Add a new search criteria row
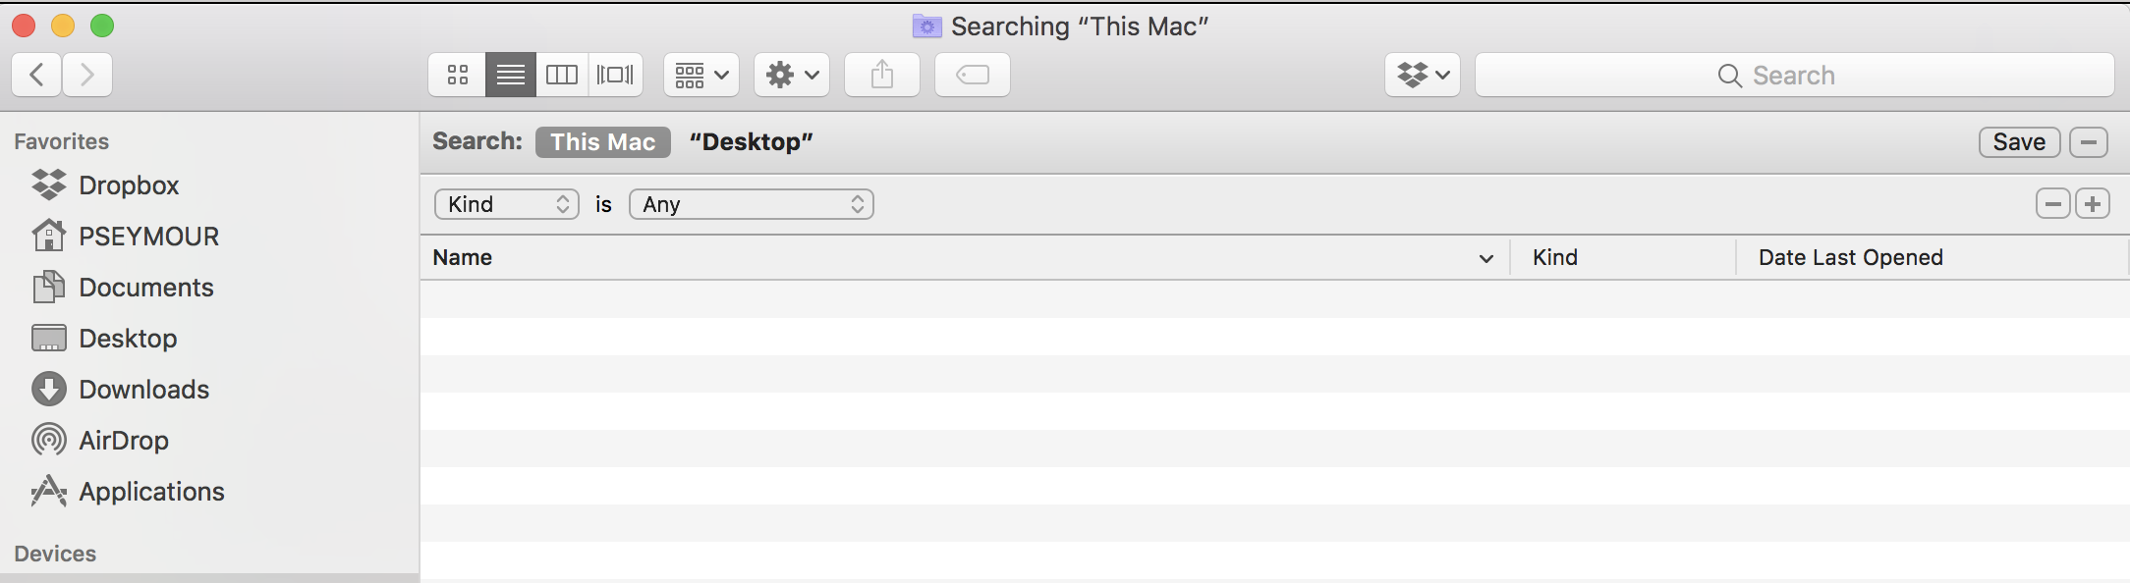This screenshot has height=583, width=2130. (x=2093, y=204)
